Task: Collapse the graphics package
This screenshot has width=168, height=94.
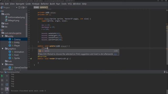Action: coord(2,49)
